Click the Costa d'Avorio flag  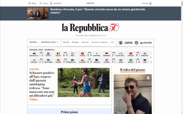(121, 54)
